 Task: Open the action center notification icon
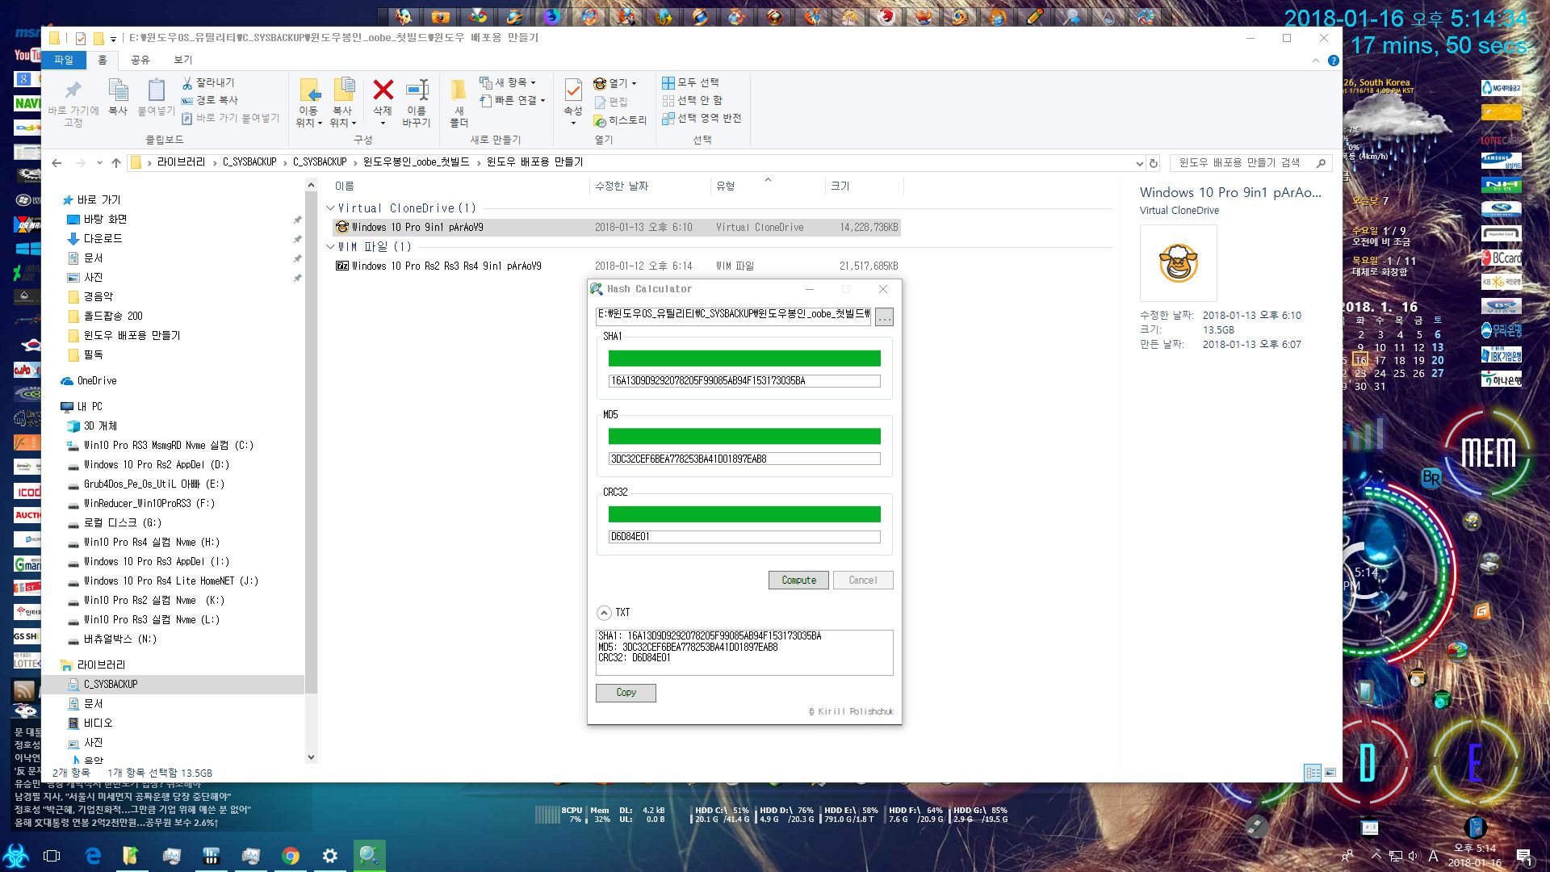1523,857
